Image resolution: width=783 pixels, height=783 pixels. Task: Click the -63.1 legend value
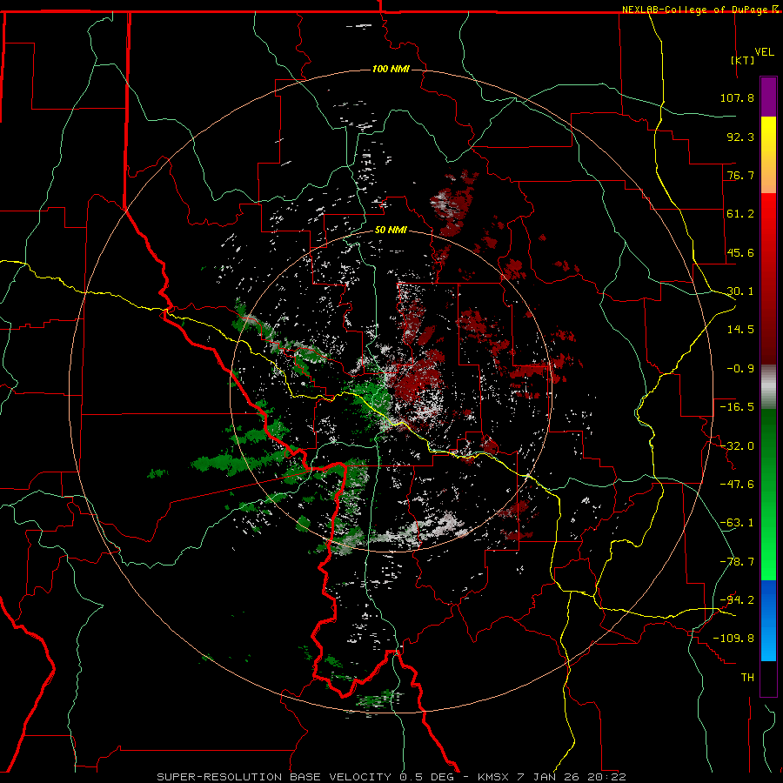[737, 523]
